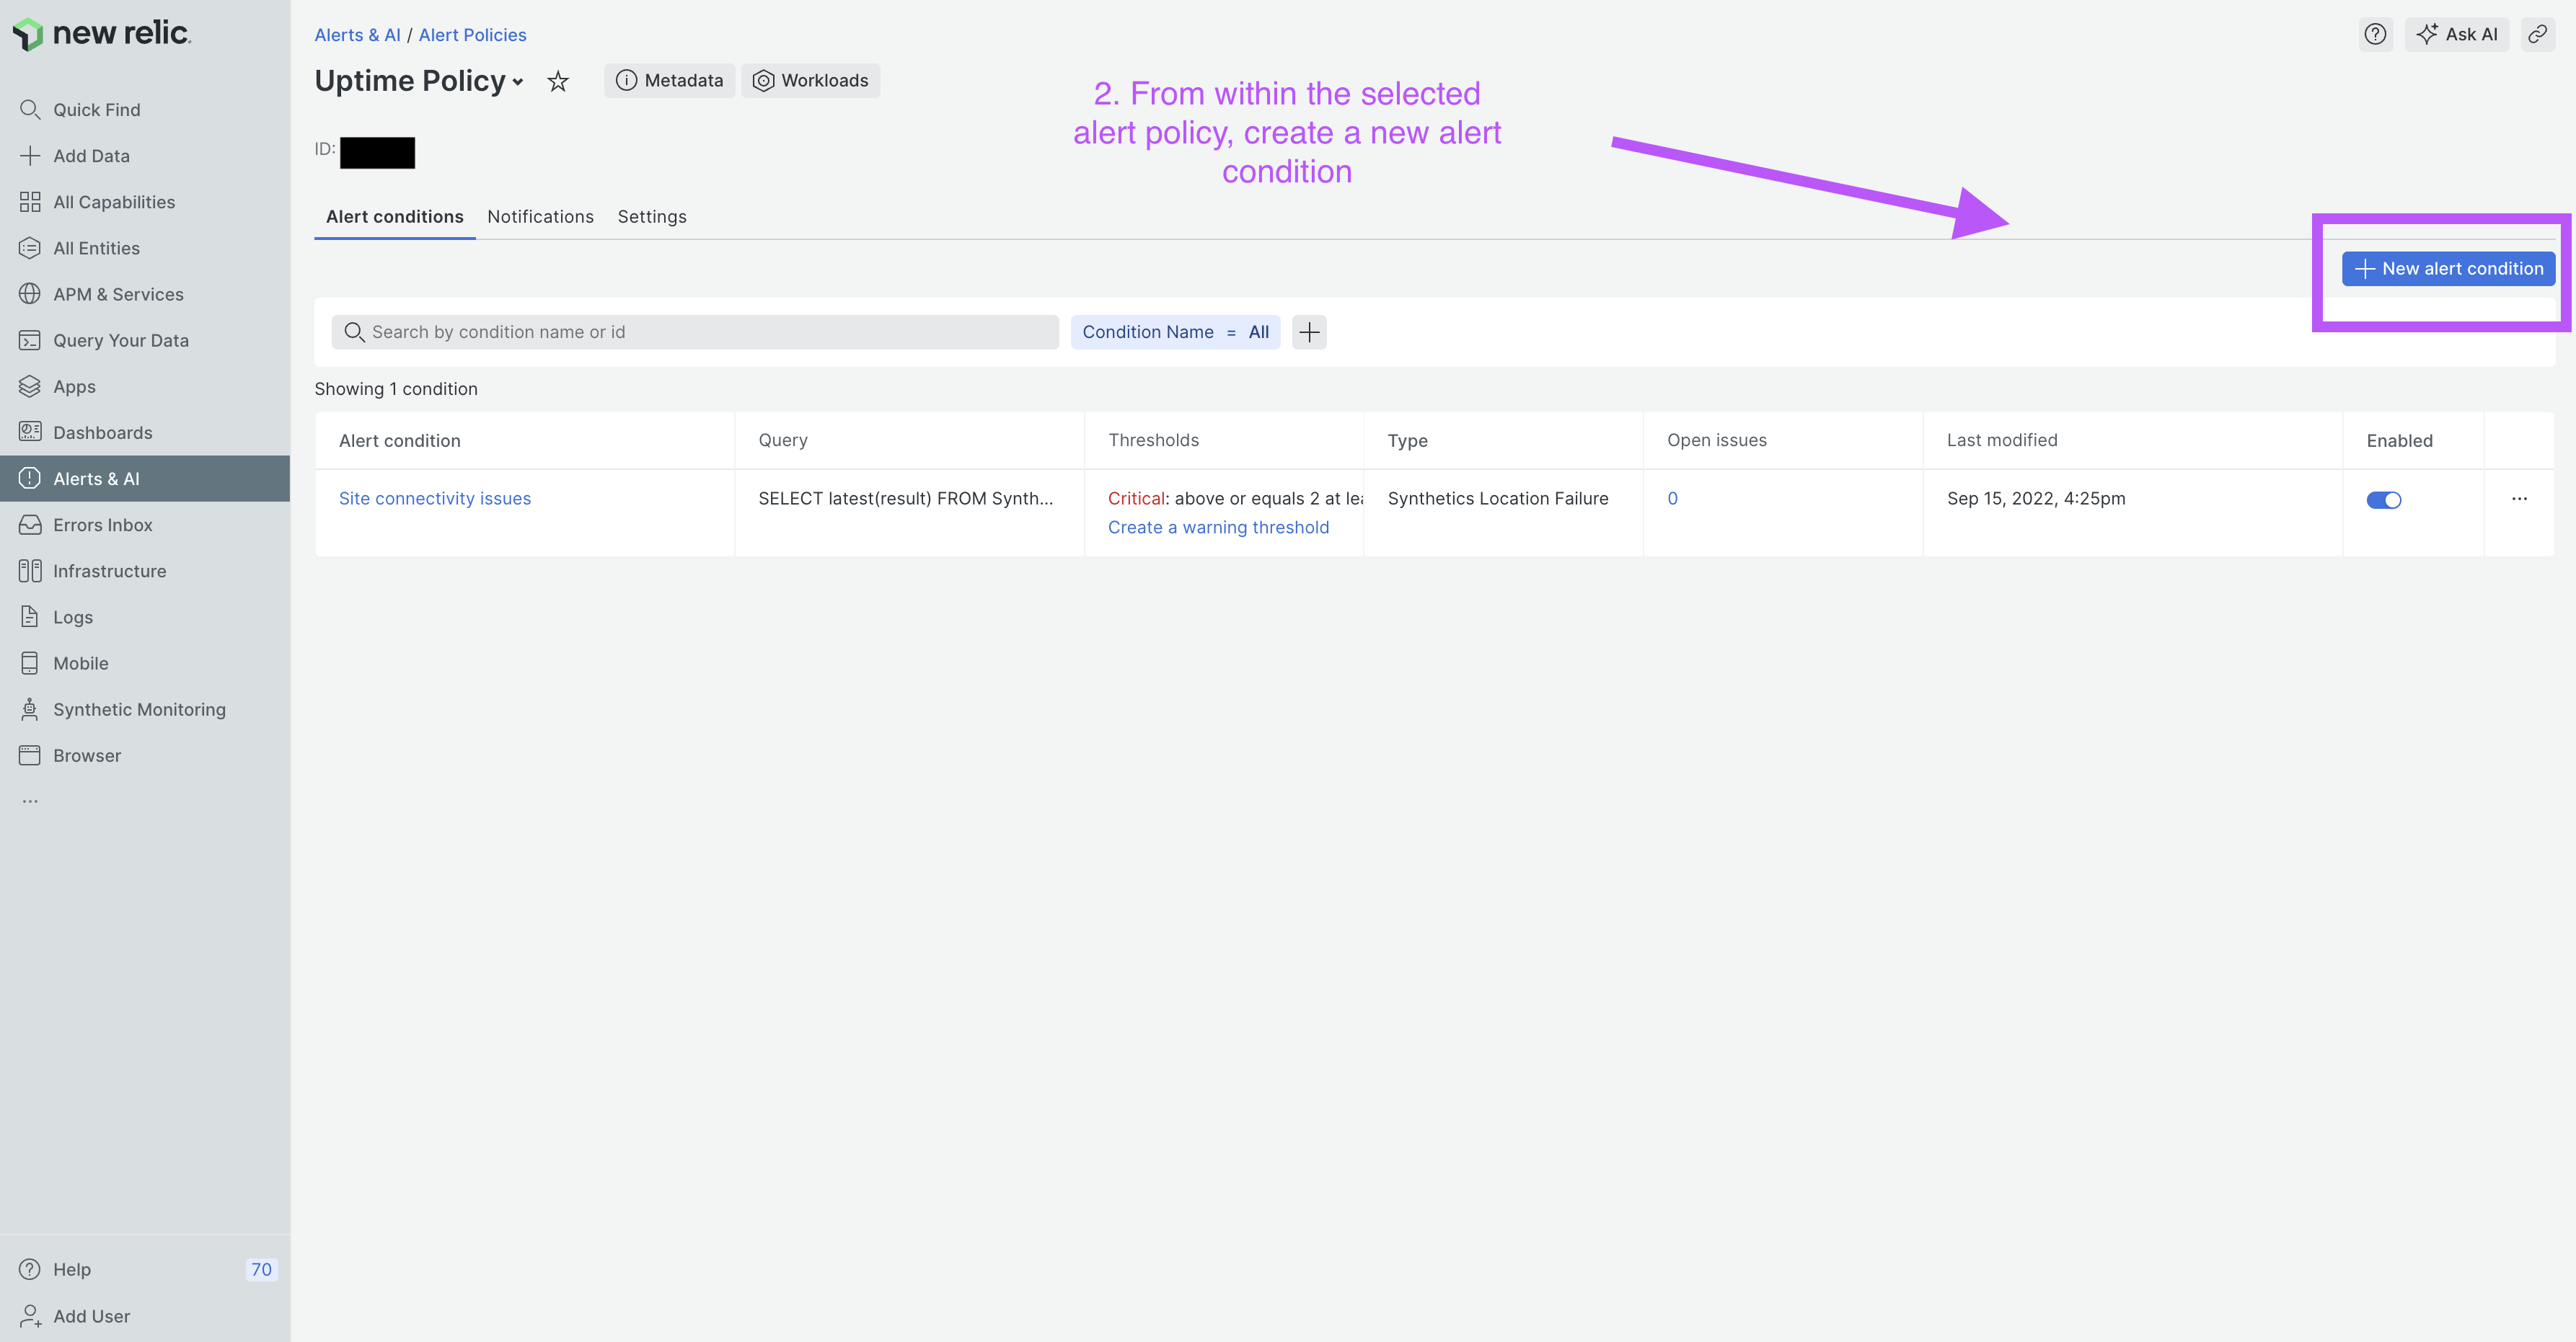Click Last modified column header
Screen dimensions: 2576x1342
(x=2002, y=440)
